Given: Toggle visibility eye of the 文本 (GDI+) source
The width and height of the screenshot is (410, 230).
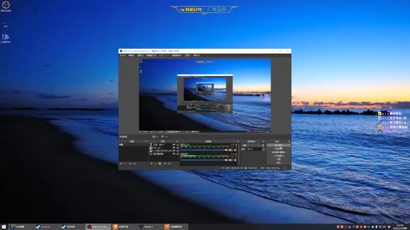Looking at the screenshot, I should tap(174, 145).
